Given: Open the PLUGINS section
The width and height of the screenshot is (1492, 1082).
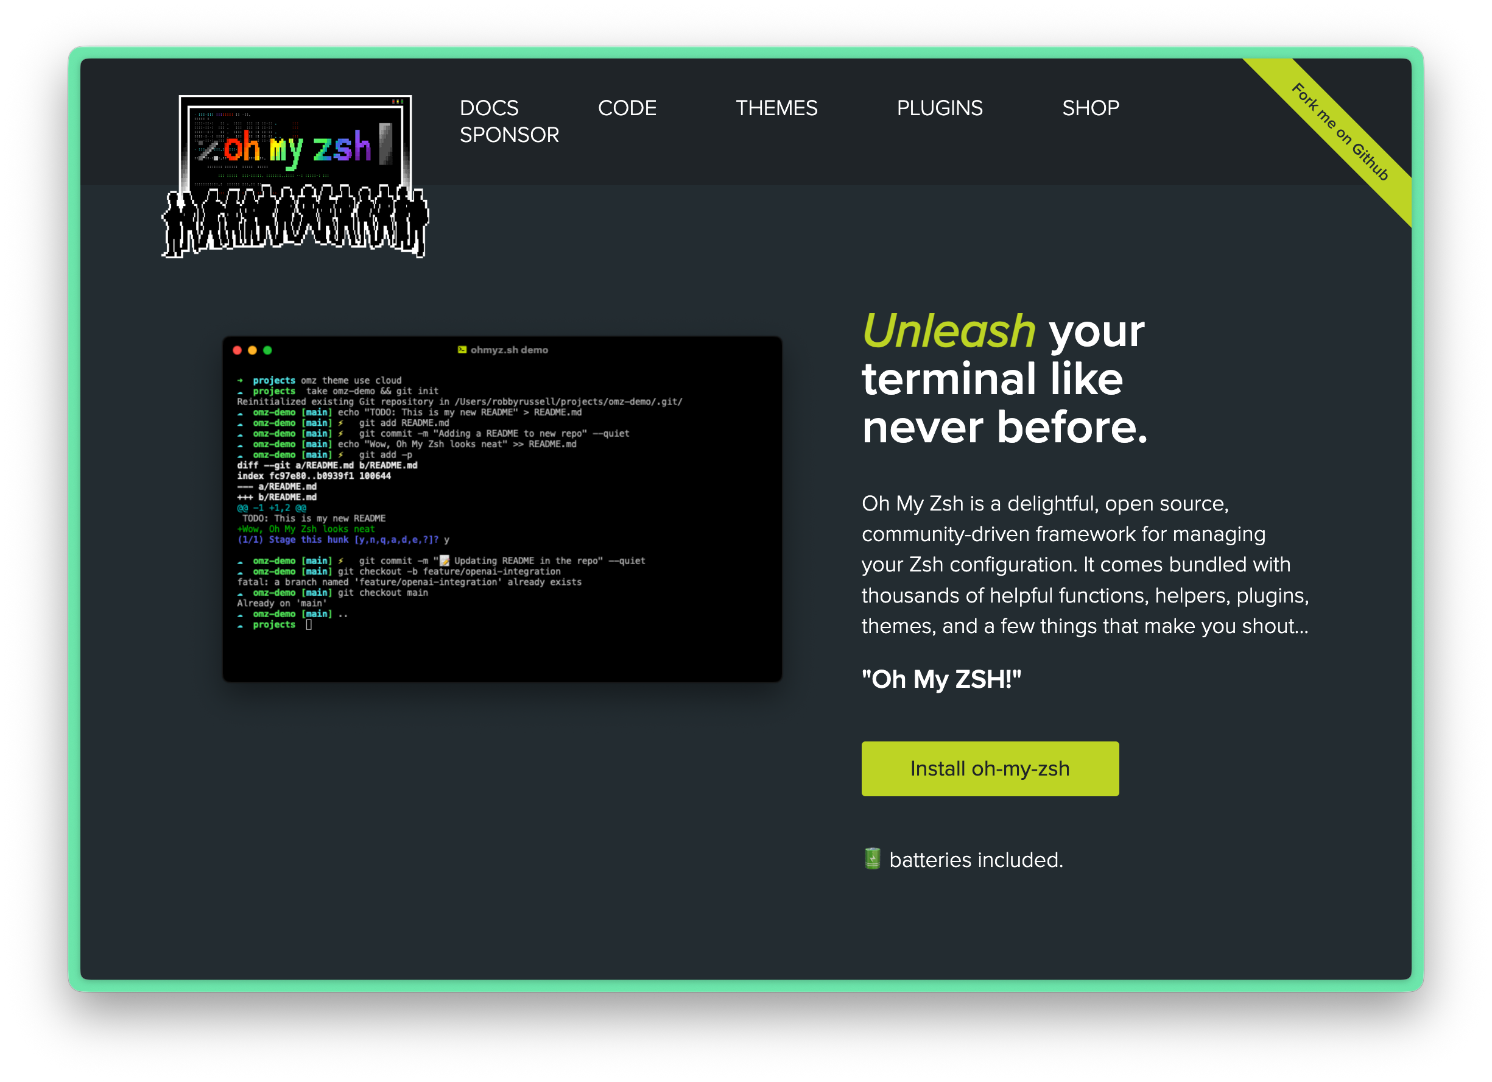Looking at the screenshot, I should (x=940, y=108).
